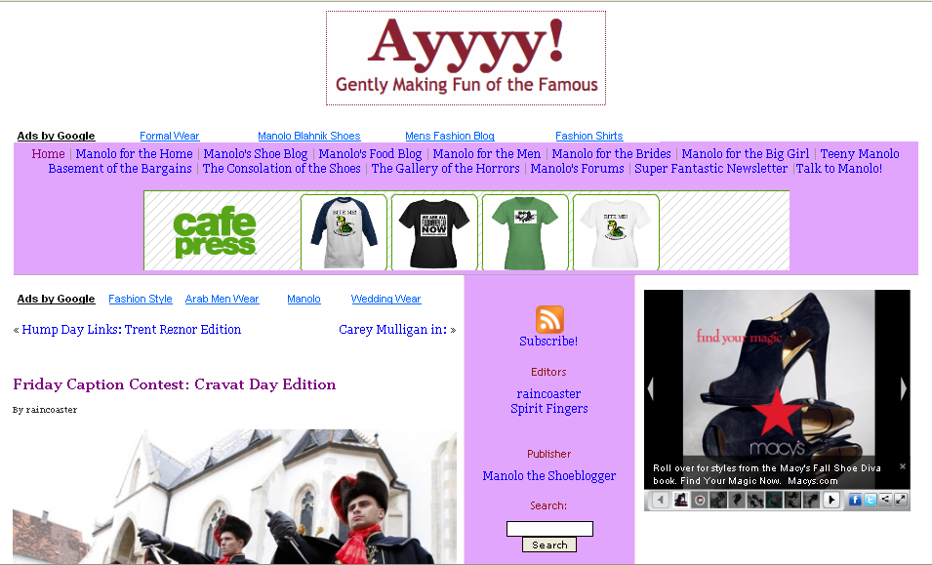Share the Macy's ad on Facebook

[855, 500]
